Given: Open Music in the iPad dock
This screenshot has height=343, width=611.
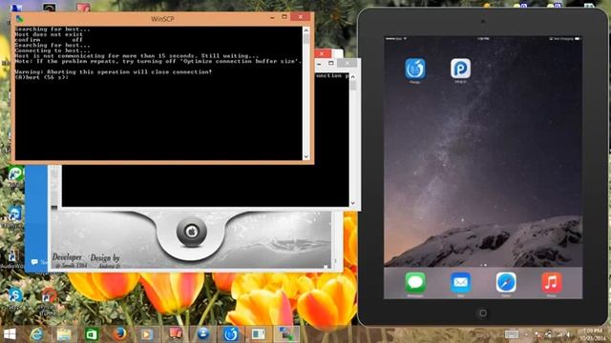Looking at the screenshot, I should coord(552,282).
